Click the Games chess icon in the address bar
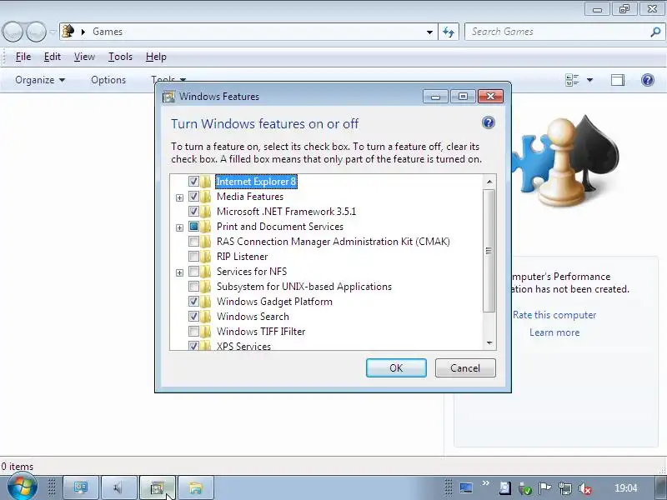 pos(68,32)
